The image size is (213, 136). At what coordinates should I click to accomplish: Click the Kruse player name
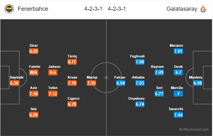[x=72, y=77]
